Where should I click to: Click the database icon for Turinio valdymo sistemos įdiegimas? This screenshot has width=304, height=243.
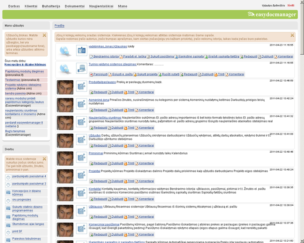(82, 68)
